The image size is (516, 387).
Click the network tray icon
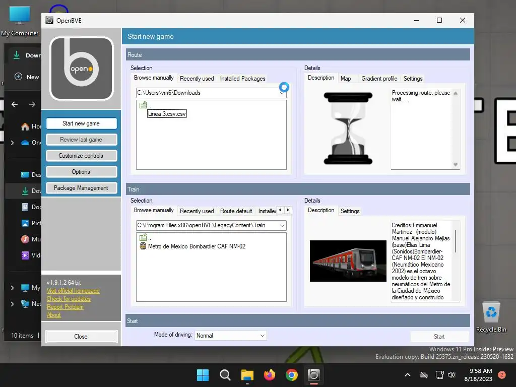pyautogui.click(x=439, y=375)
